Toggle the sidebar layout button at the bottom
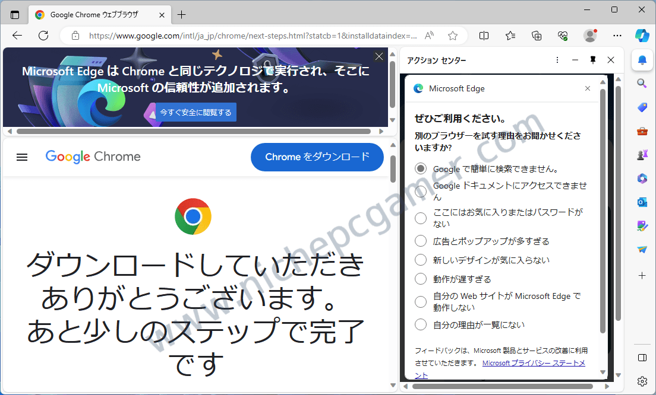The height and width of the screenshot is (395, 656). coord(642,358)
